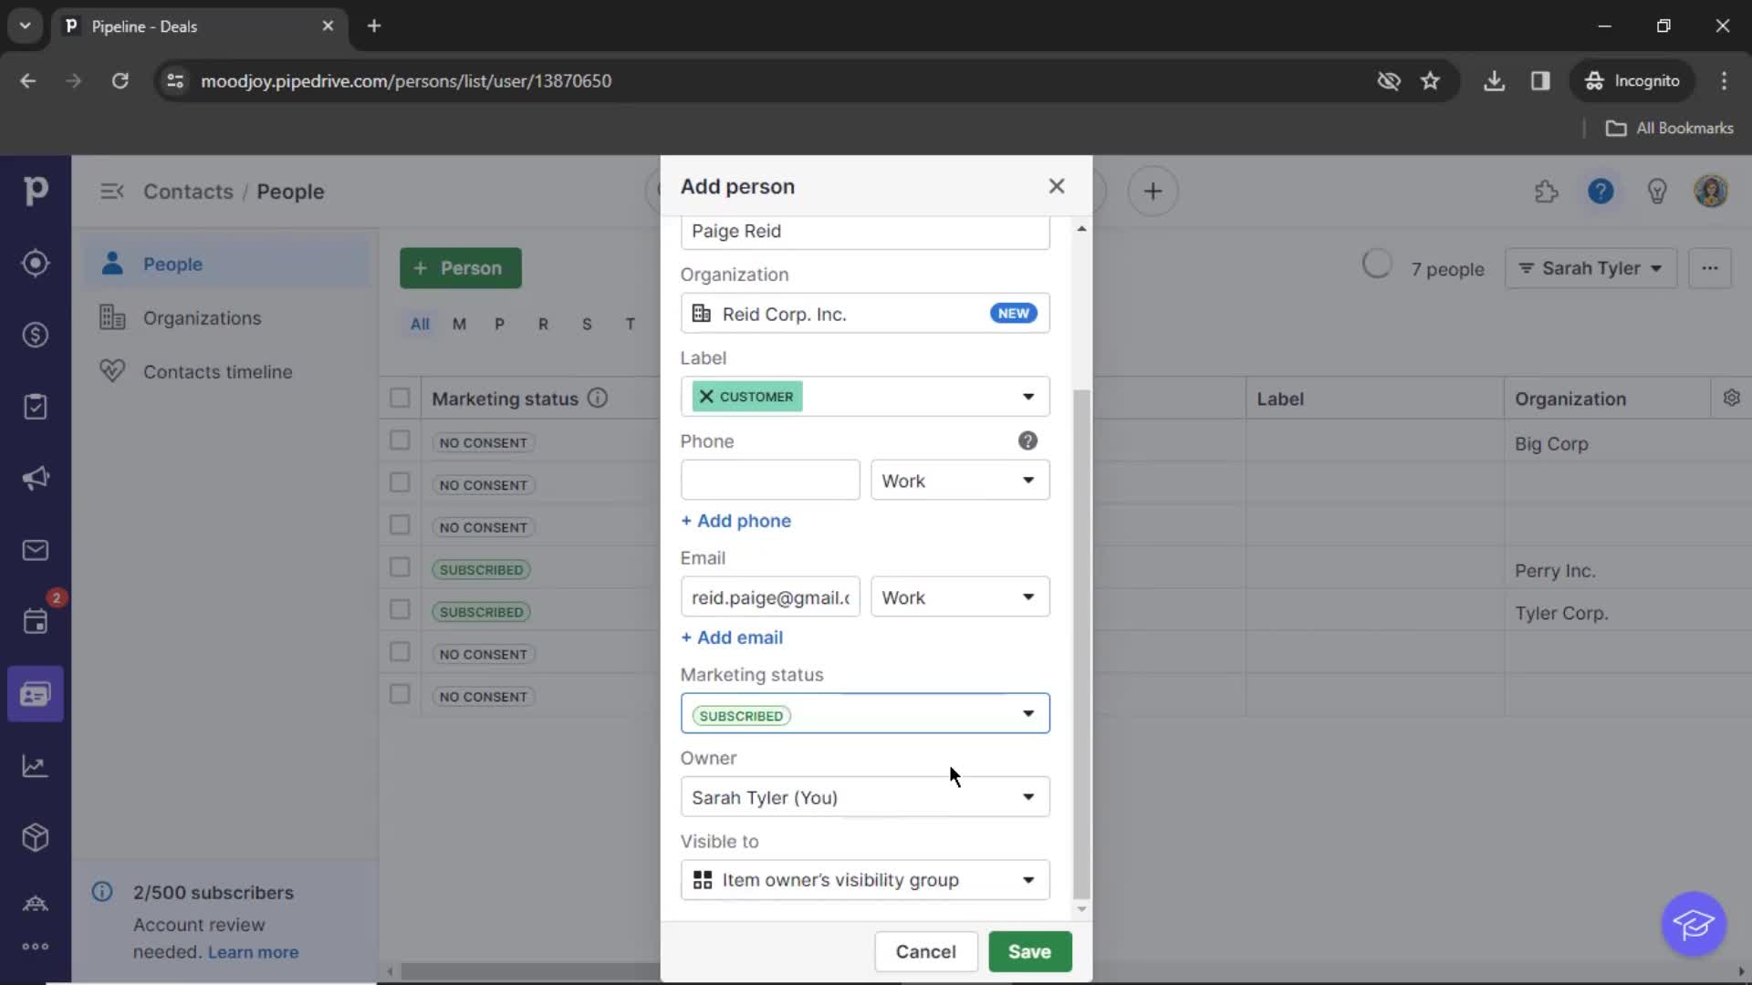Expand the Marketing status SUBSCRIBED dropdown
Viewport: 1752px width, 985px height.
tap(1027, 713)
